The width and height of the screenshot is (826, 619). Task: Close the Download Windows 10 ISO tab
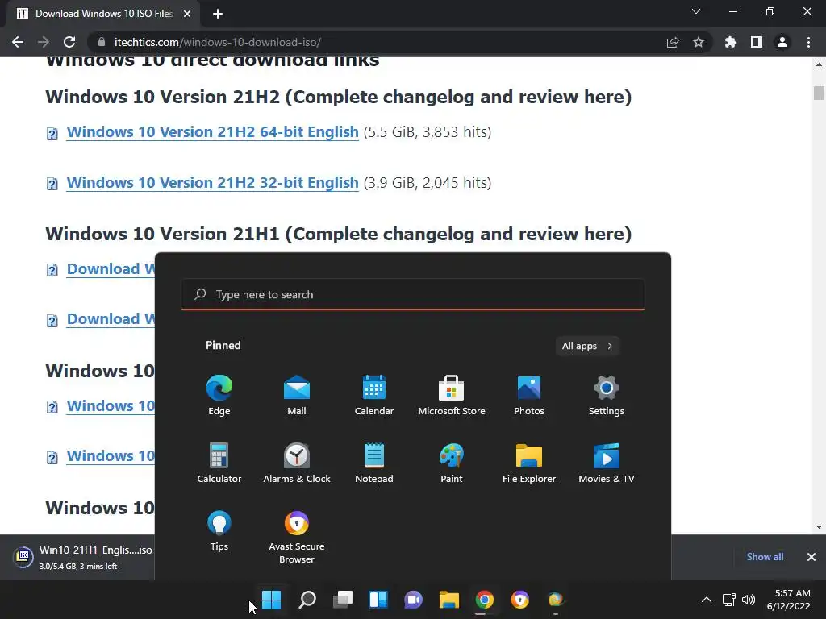pos(187,14)
